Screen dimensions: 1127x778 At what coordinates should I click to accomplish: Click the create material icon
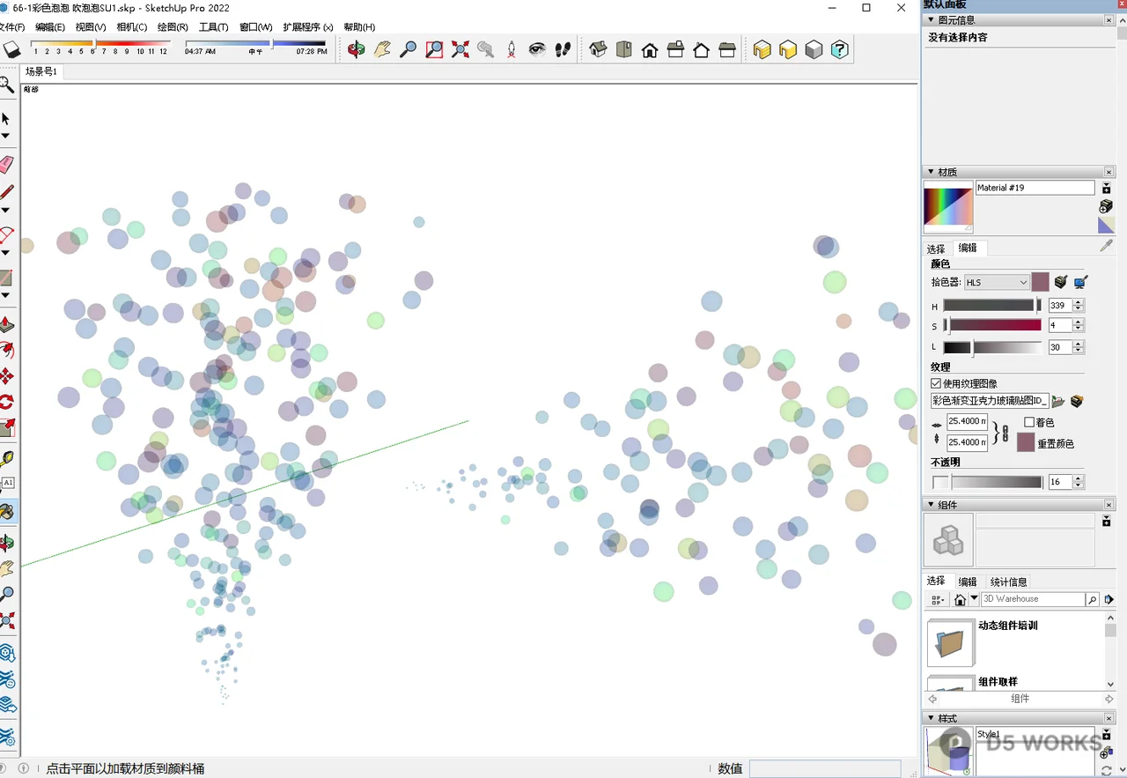[1106, 206]
